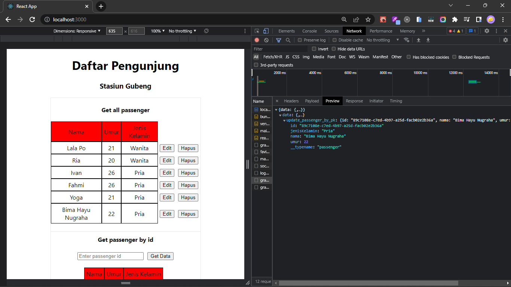Open the No throttling dropdown
Viewport: 511px width, 287px height.
378,40
